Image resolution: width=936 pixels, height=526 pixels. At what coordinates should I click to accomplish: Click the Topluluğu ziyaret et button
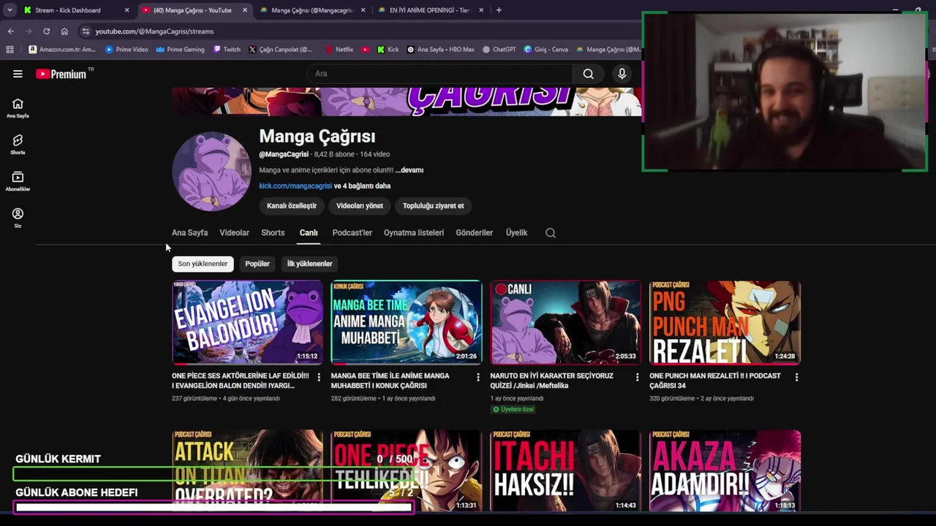point(433,206)
